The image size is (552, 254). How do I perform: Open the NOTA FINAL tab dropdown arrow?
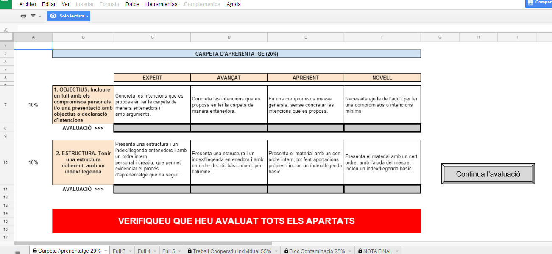[x=397, y=251]
